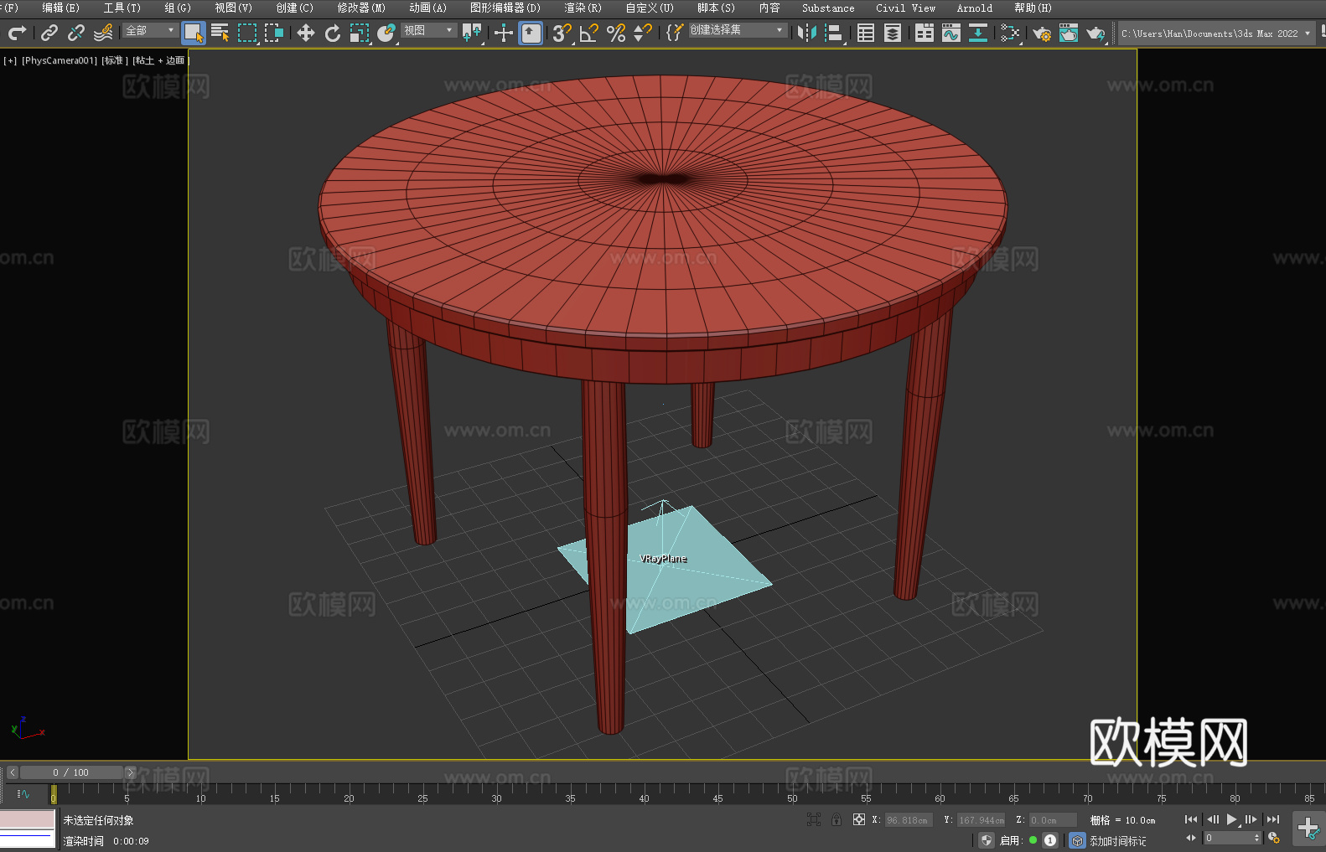
Task: Click the Y coordinate field
Action: point(981,820)
